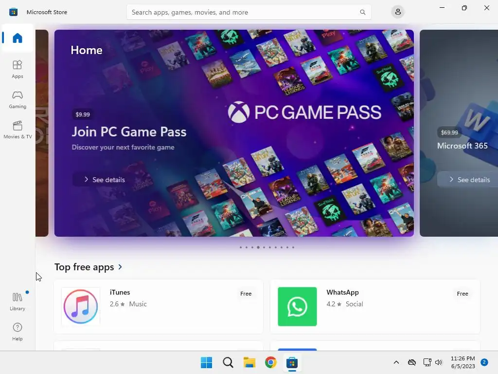Screen dimensions: 498x374
Task: Show previous banner on the left edge
Action: click(42, 133)
